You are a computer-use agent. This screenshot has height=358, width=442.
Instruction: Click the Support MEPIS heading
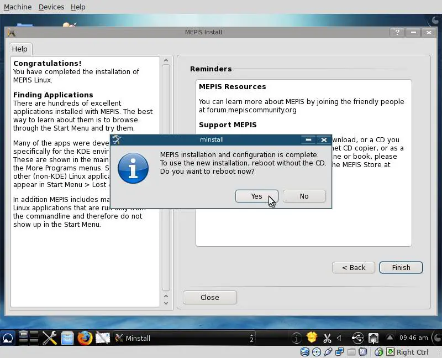[228, 125]
